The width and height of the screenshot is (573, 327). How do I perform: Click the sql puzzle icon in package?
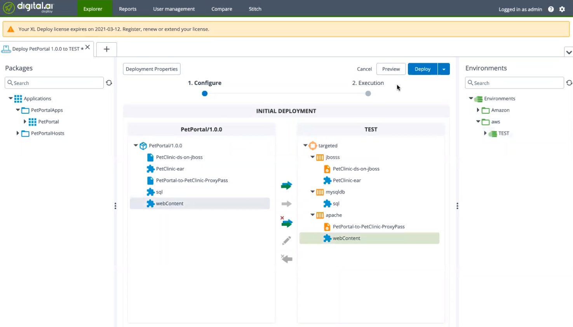pyautogui.click(x=150, y=192)
